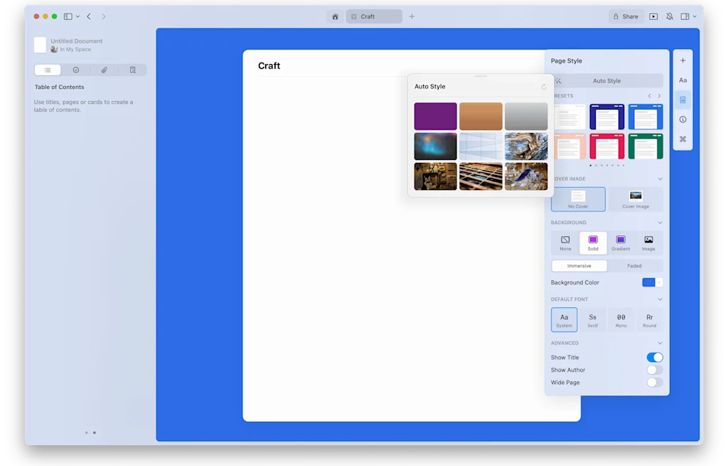Select the Table of Contents list tab

(x=48, y=70)
